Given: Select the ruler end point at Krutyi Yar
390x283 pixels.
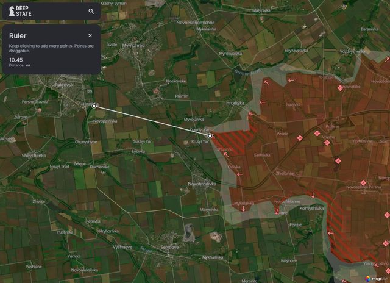Looking at the screenshot, I should (210, 135).
